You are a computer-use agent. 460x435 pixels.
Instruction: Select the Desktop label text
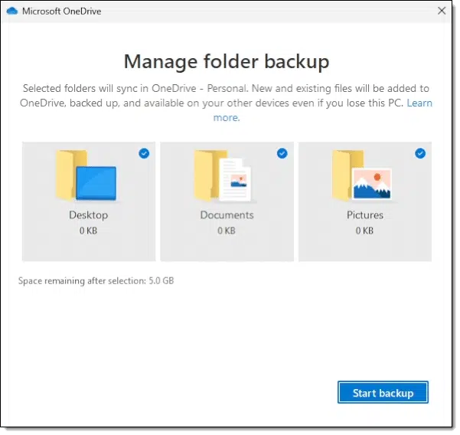[x=89, y=215]
